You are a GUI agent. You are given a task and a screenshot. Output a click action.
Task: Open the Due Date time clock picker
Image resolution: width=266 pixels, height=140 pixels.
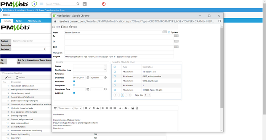tap(105, 78)
